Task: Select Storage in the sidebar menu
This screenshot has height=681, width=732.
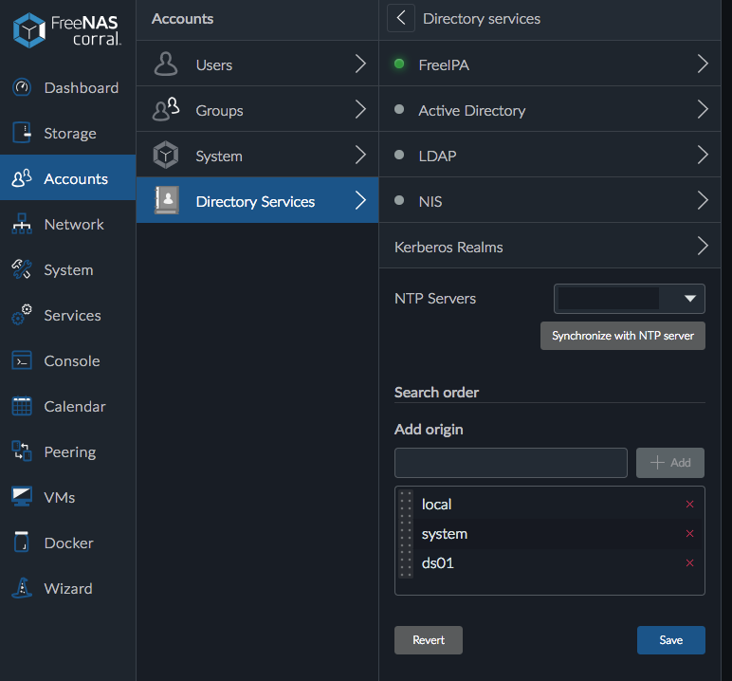Action: (67, 133)
